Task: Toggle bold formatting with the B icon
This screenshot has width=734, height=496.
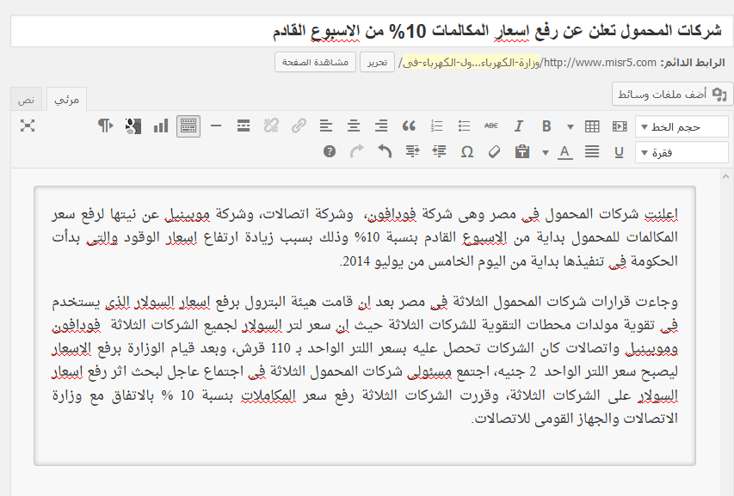Action: pos(546,126)
